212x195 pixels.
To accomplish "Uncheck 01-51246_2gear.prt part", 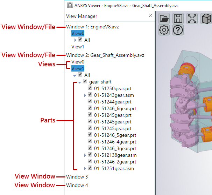I will (x=90, y=161).
